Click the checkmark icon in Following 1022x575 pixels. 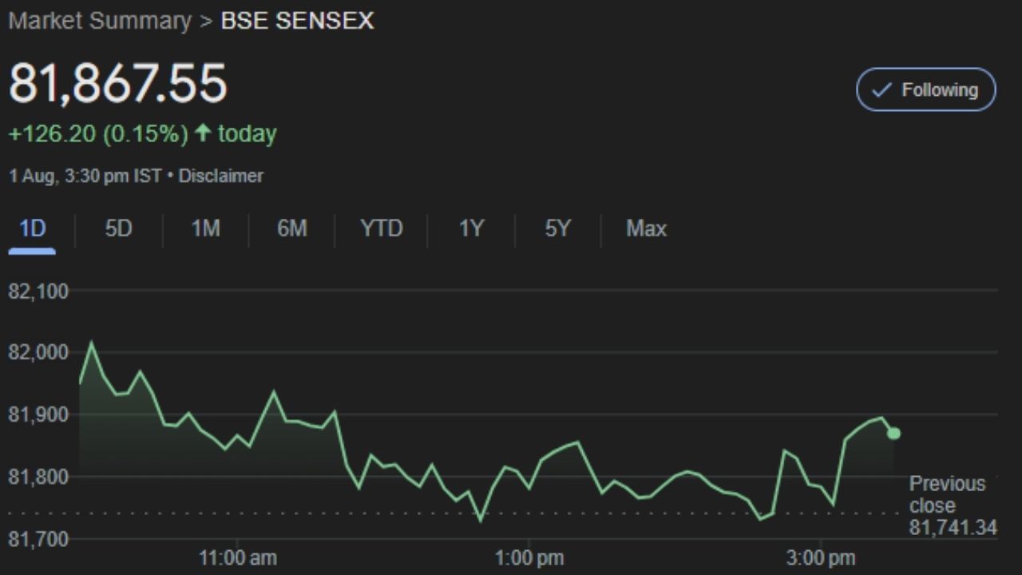coord(881,90)
